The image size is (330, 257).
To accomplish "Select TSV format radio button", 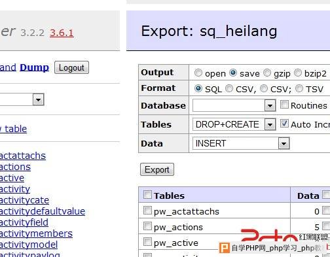I will 299,88.
